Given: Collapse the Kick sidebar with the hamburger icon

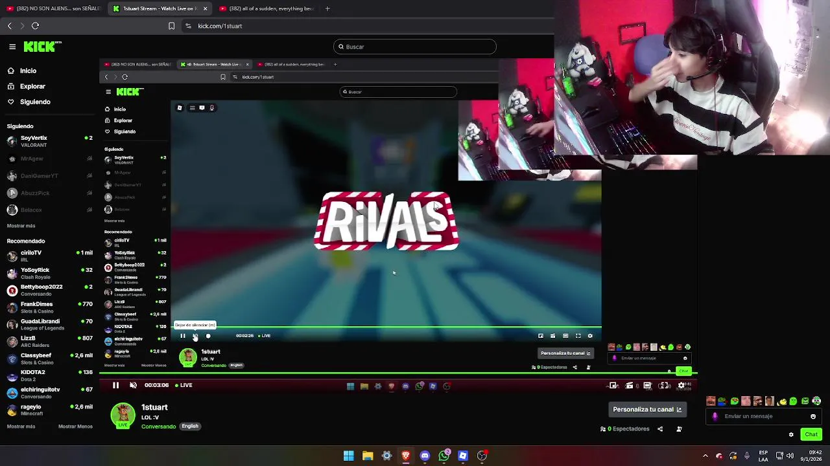Looking at the screenshot, I should pyautogui.click(x=12, y=47).
